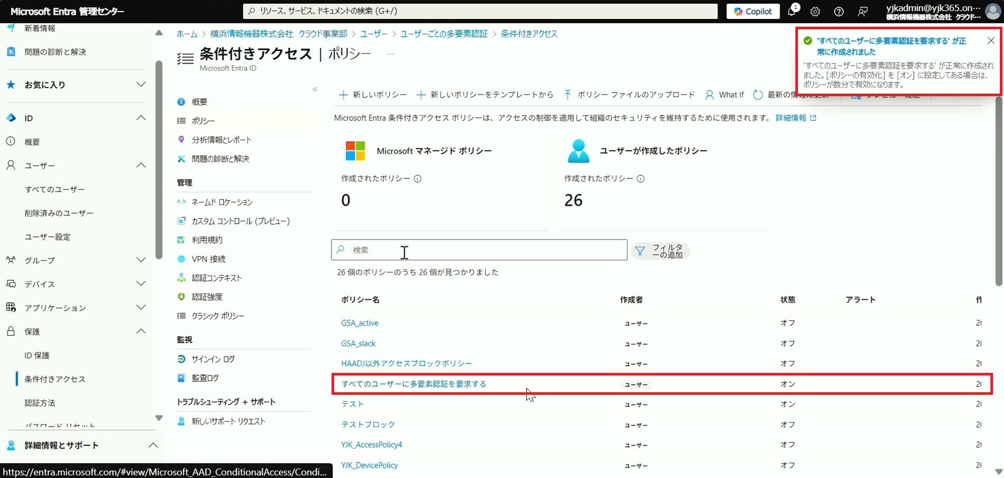Open ネームド ロケーション menu item
1004x478 pixels.
tap(222, 202)
